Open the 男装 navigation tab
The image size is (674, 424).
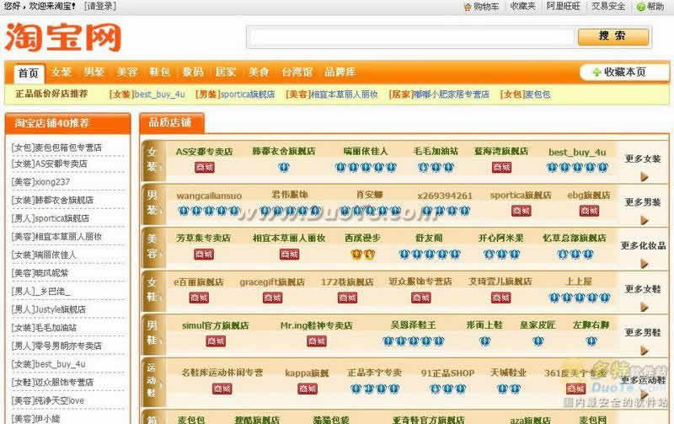tap(94, 72)
